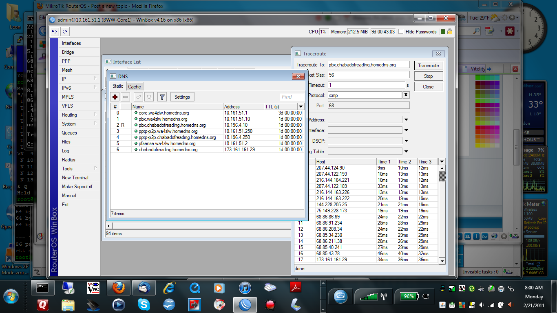Click the DNS Find search field
The image size is (557, 313).
(x=292, y=97)
